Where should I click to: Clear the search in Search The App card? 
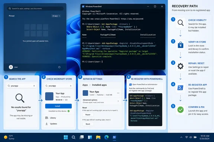(x=34, y=86)
